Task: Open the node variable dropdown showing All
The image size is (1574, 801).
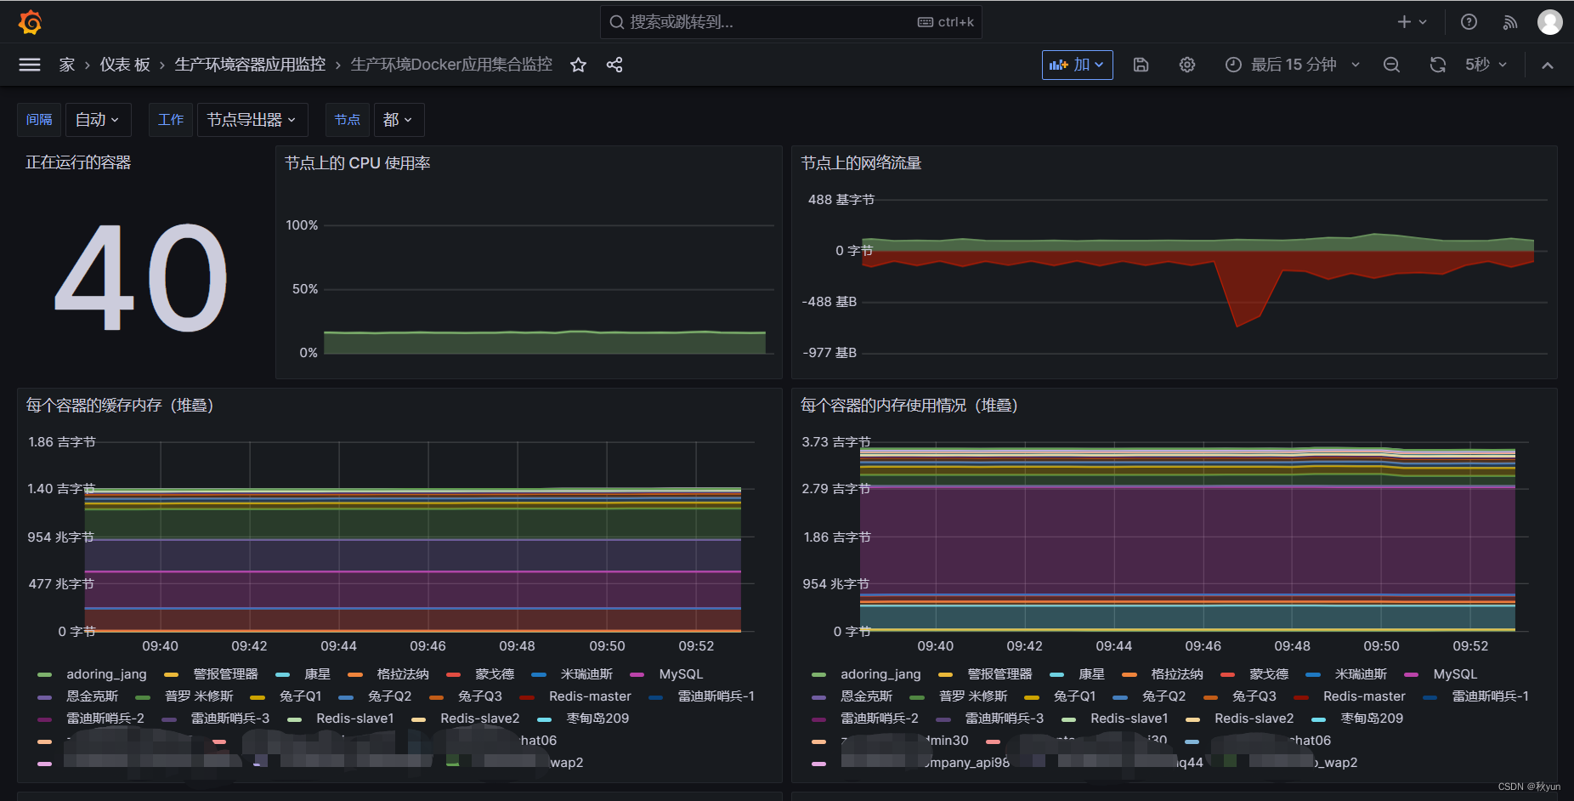Action: coord(399,120)
